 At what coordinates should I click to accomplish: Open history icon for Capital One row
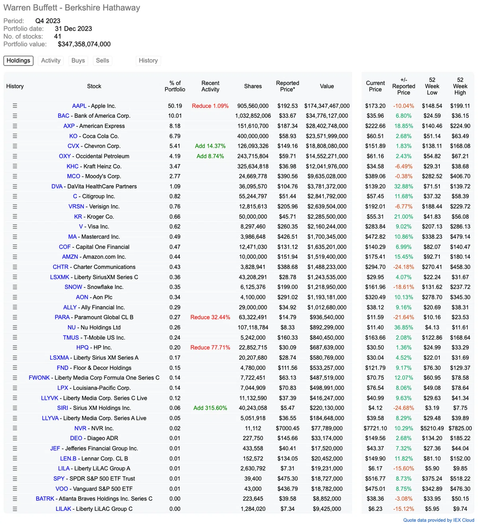click(x=15, y=247)
